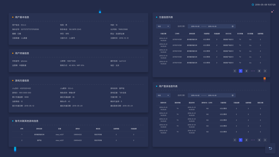The width and height of the screenshot is (279, 157).
Task: Open the 今日 dropdown in 充值信息列表
Action: [x=163, y=26]
